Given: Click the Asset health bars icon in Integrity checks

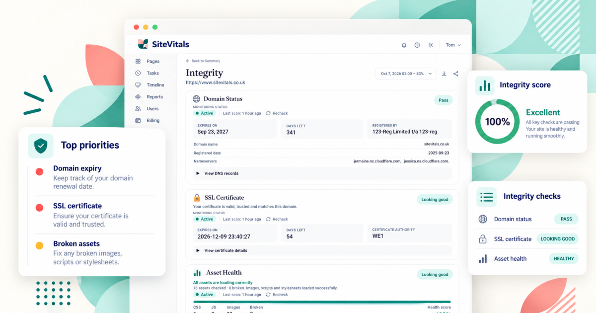Looking at the screenshot, I should coord(483,259).
